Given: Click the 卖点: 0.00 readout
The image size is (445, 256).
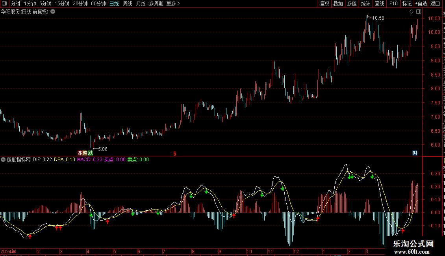Looking at the screenshot, I should pyautogui.click(x=138, y=160).
